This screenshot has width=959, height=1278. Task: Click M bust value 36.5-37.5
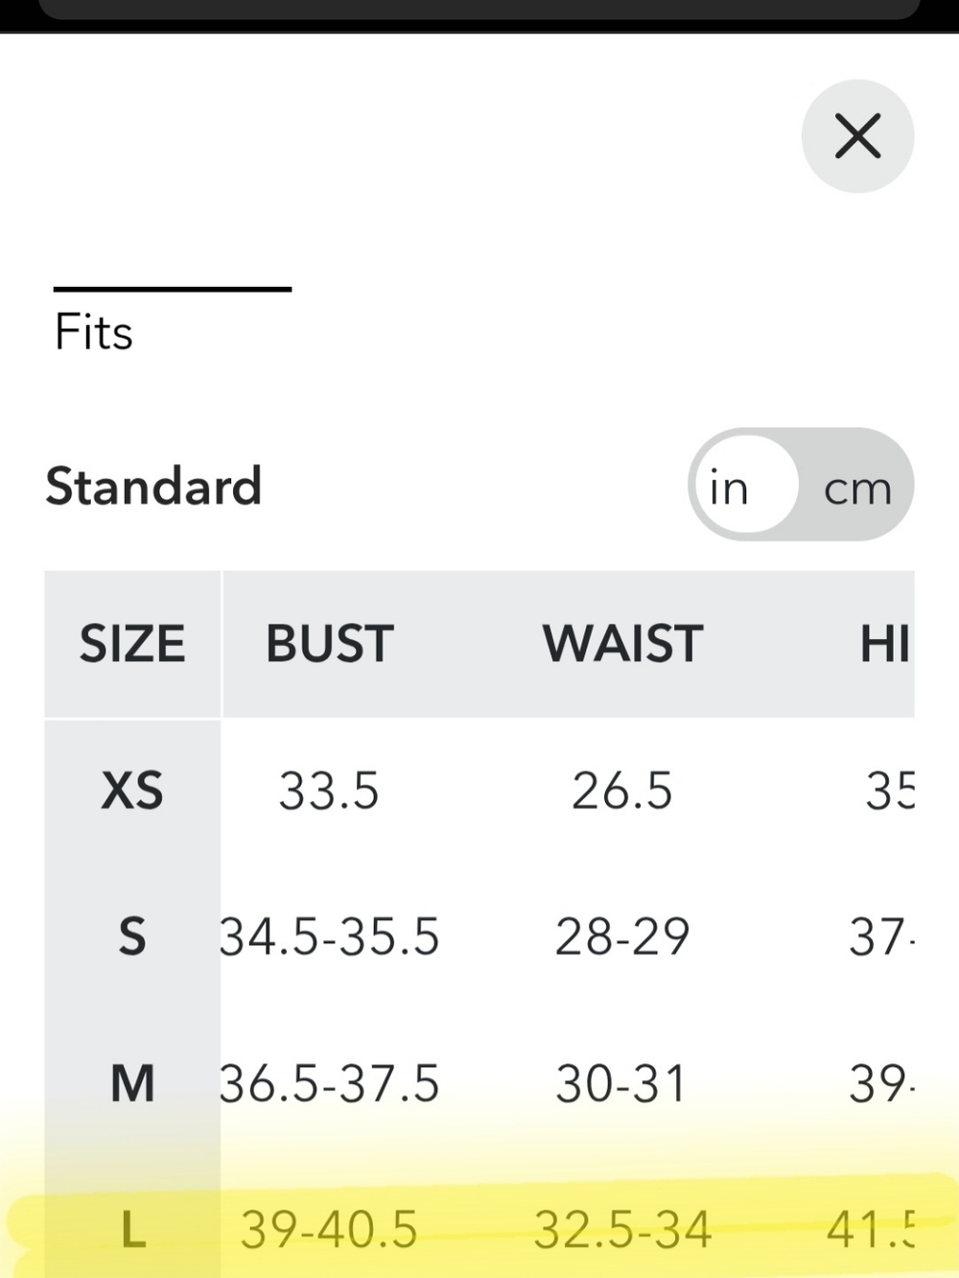[330, 1084]
